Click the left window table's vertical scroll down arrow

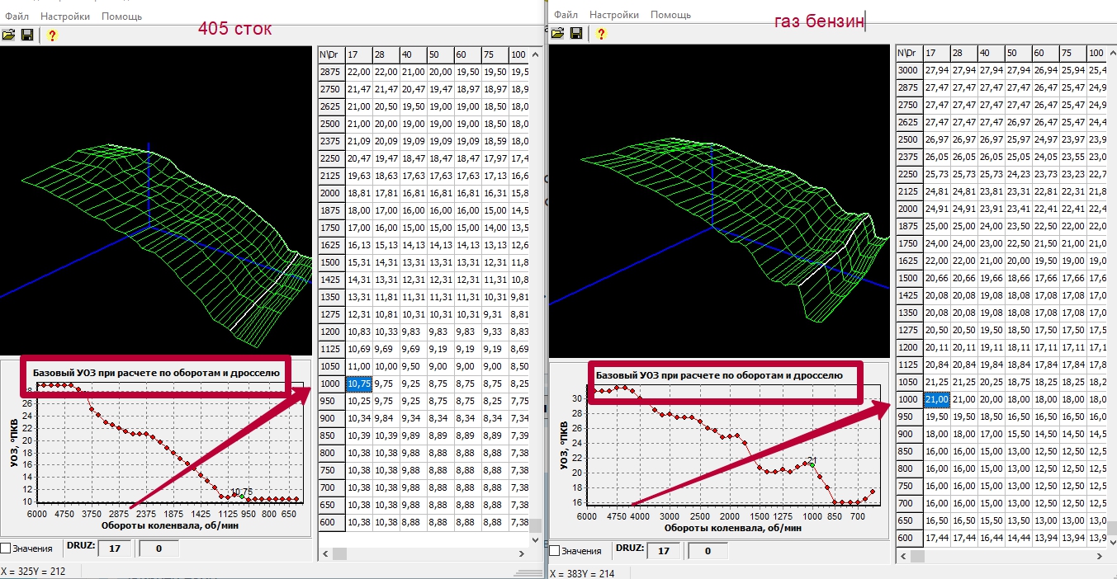(x=536, y=539)
